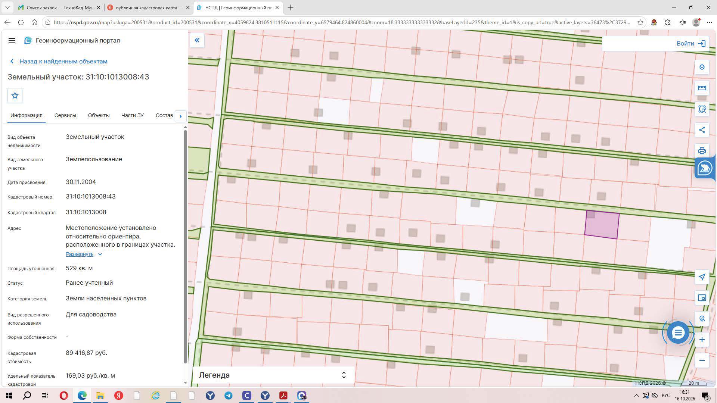Viewport: 717px width, 403px height.
Task: Open a new browser tab
Action: click(291, 7)
